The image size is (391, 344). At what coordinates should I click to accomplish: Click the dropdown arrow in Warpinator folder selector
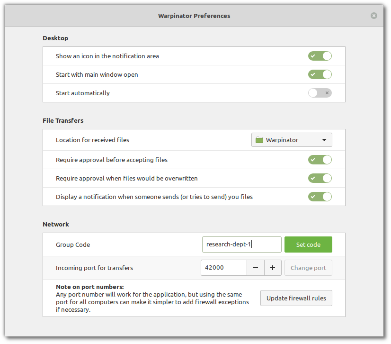(324, 140)
